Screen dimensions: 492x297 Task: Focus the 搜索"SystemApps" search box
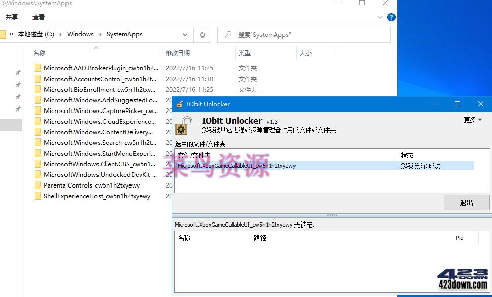point(304,35)
